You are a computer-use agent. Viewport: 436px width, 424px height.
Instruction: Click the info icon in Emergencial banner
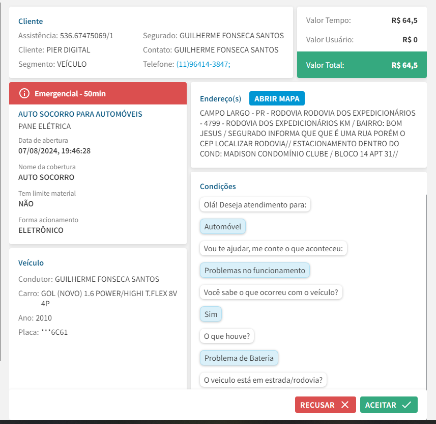coord(24,93)
